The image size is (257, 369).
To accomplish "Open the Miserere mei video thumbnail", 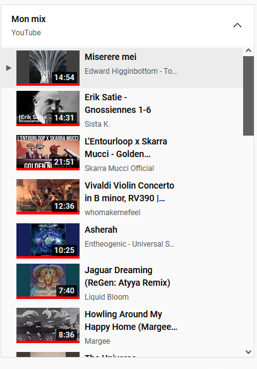I will (48, 68).
